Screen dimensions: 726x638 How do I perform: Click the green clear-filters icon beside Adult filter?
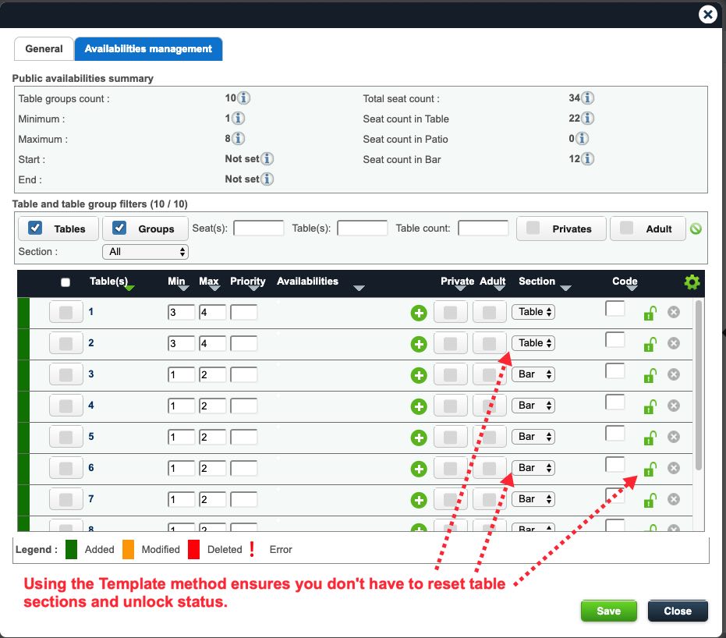[x=696, y=229]
